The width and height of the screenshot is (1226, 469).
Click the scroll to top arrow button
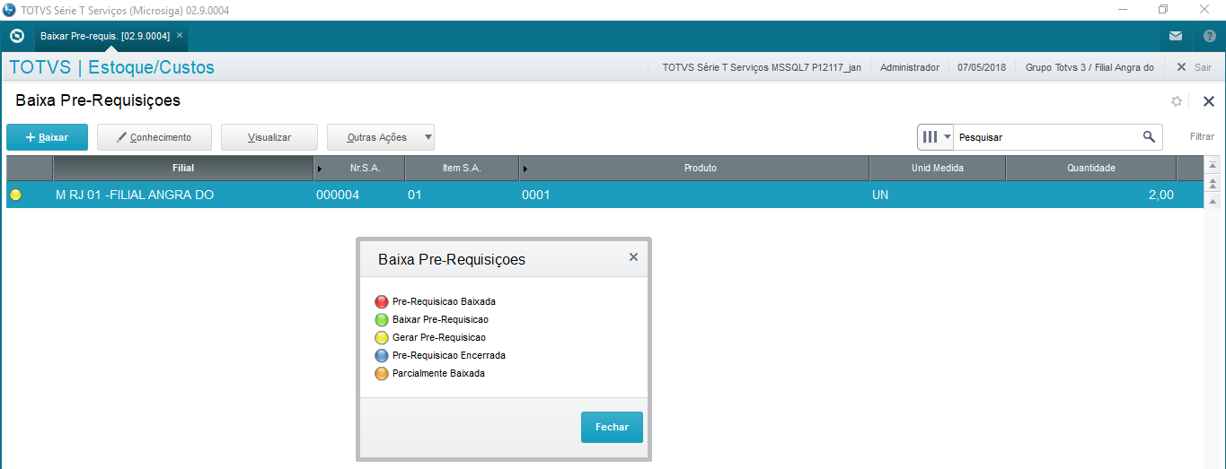(1212, 166)
